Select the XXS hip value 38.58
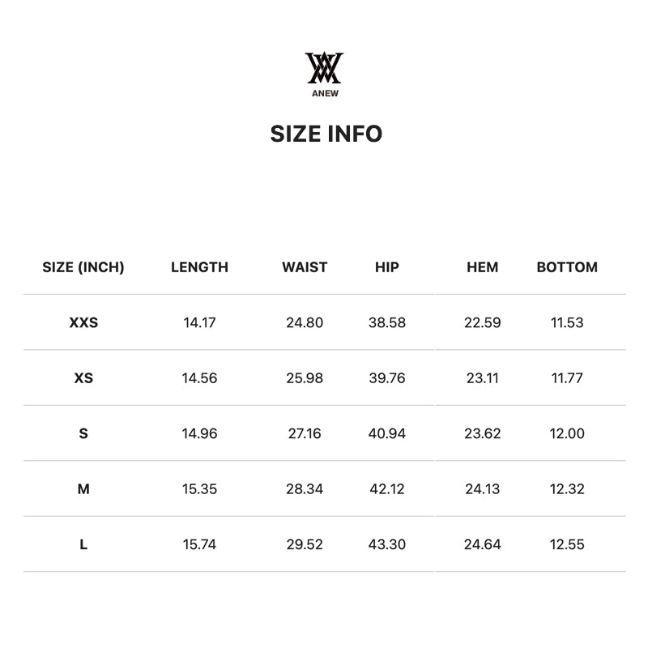Image resolution: width=648 pixels, height=648 pixels. click(387, 322)
